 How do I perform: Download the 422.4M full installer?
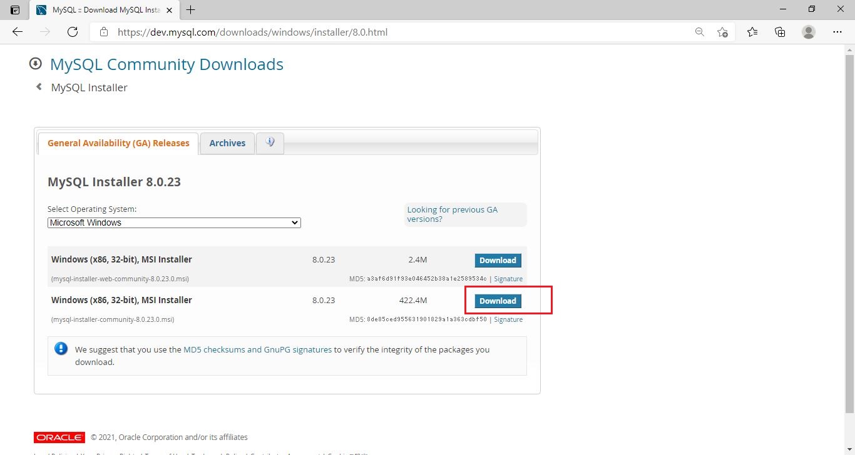pos(498,301)
